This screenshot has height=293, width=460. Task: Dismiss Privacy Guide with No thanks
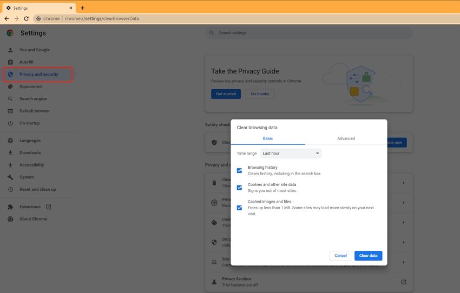(x=260, y=94)
